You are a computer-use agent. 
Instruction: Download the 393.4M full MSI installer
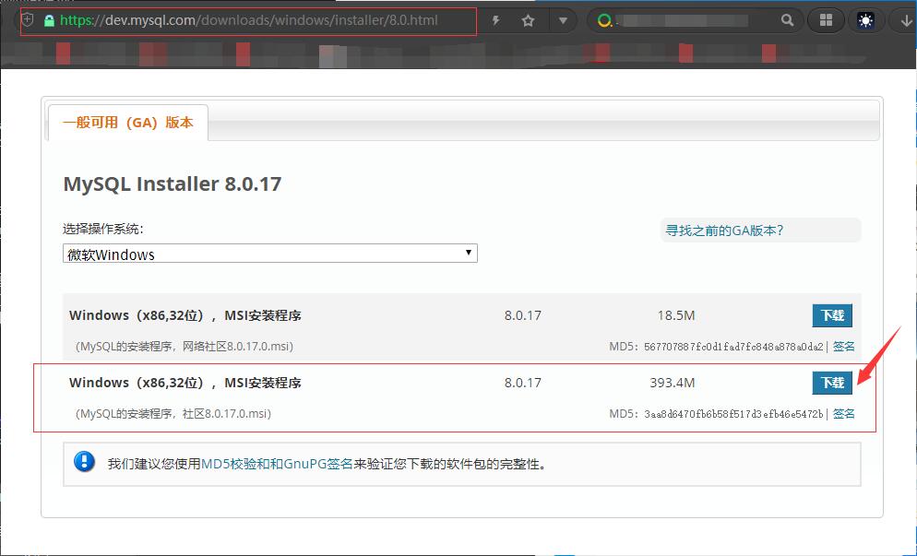[832, 383]
